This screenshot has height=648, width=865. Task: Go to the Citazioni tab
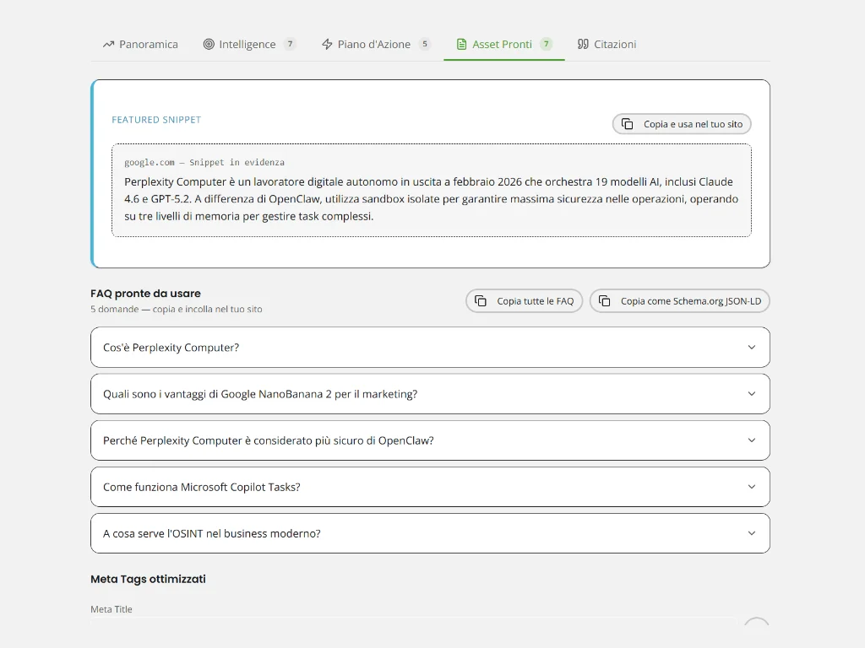point(607,44)
